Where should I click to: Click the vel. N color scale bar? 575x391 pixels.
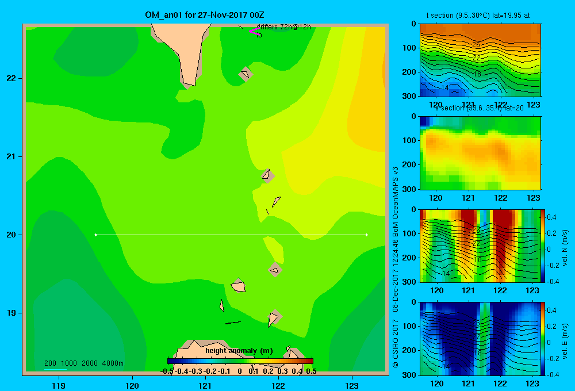[543, 246]
